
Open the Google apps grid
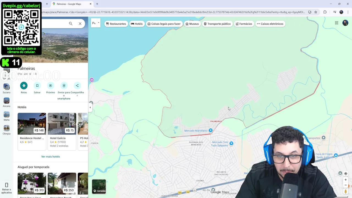coord(337,23)
